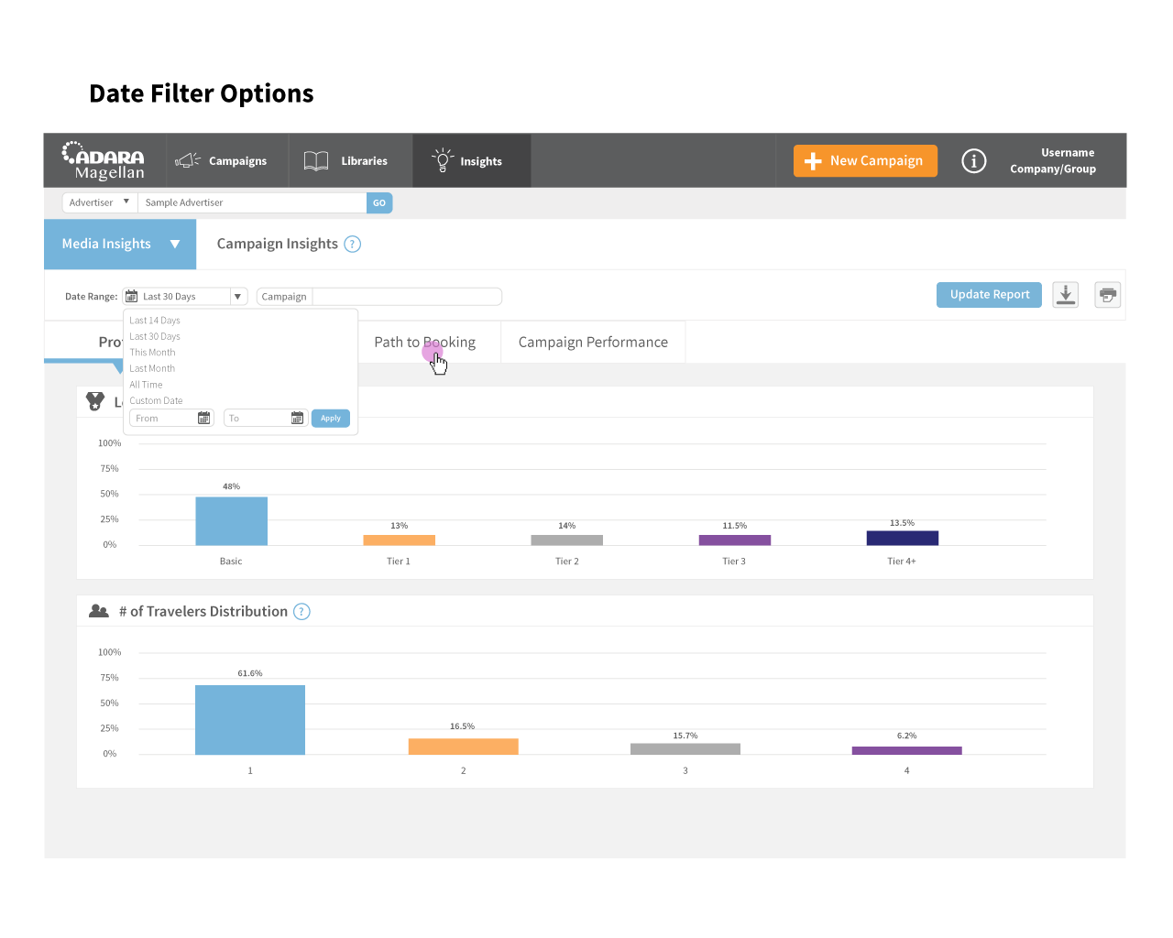Viewport: 1173px width, 938px height.
Task: Open the Libraries book menu
Action: 346,161
